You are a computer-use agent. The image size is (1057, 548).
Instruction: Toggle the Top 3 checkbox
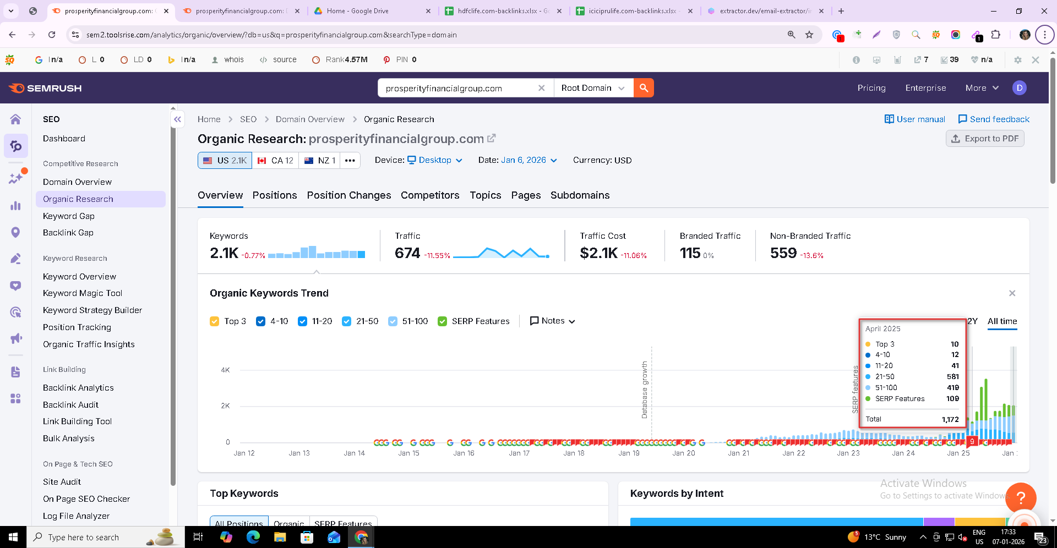214,321
